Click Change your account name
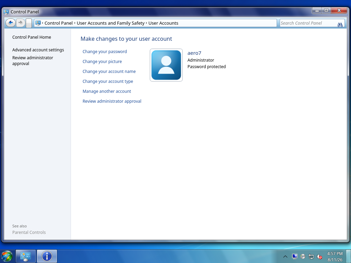Viewport: 351px width, 263px height. [x=109, y=71]
